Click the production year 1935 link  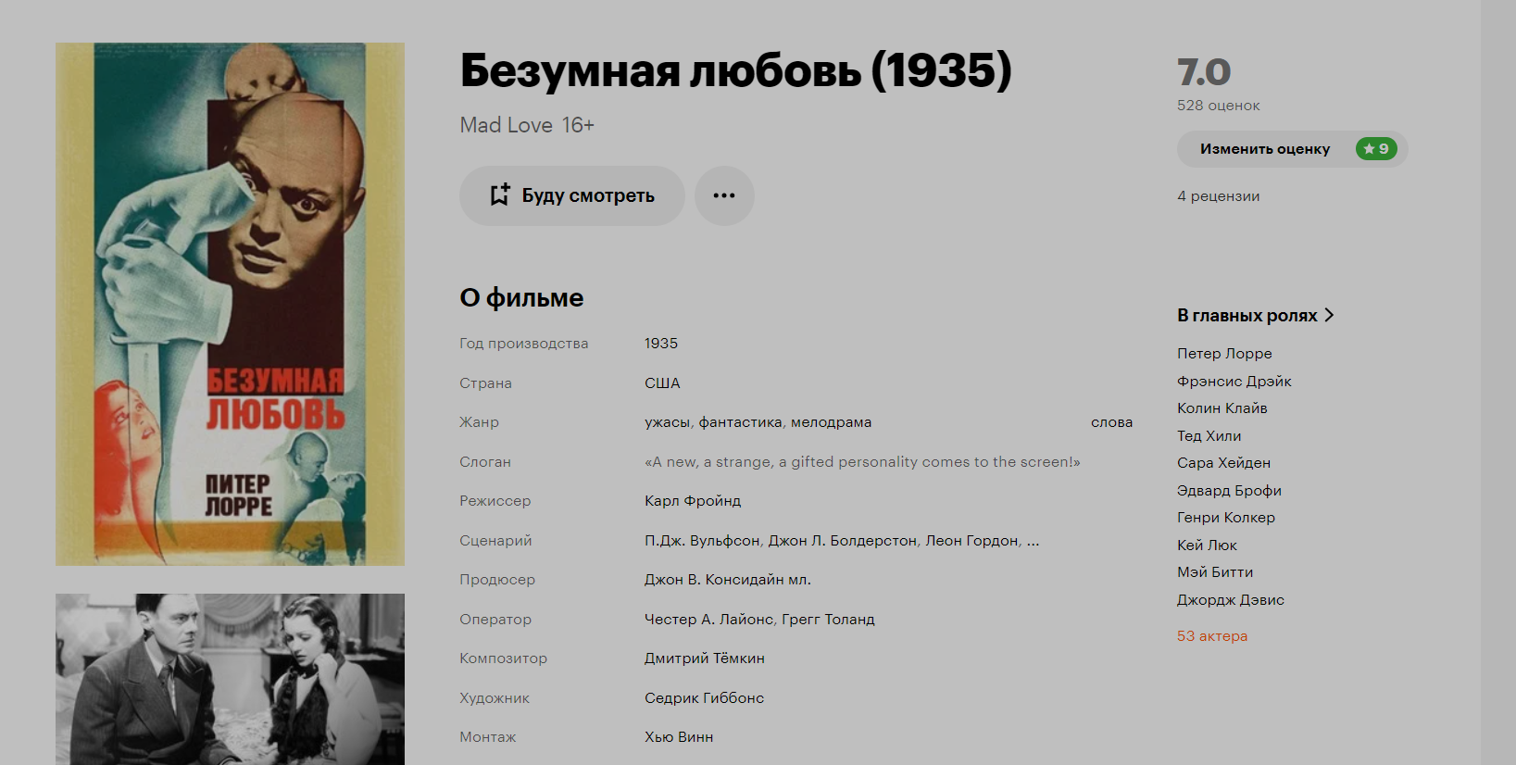pos(661,344)
